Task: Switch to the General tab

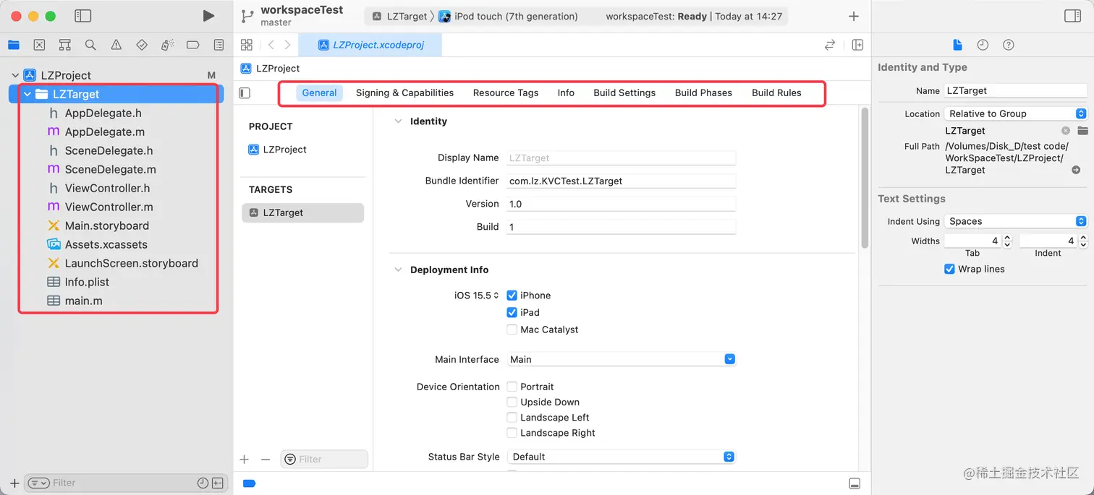Action: point(320,92)
